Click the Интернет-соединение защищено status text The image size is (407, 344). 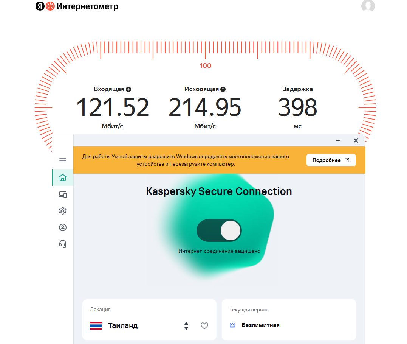click(x=219, y=251)
